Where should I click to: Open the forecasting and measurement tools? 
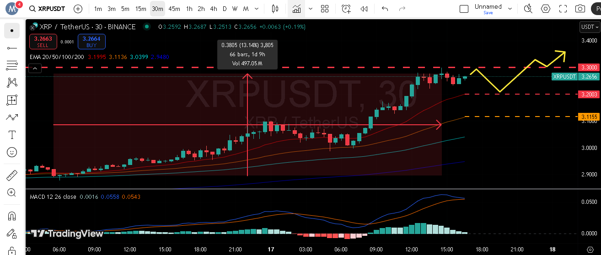[12, 100]
